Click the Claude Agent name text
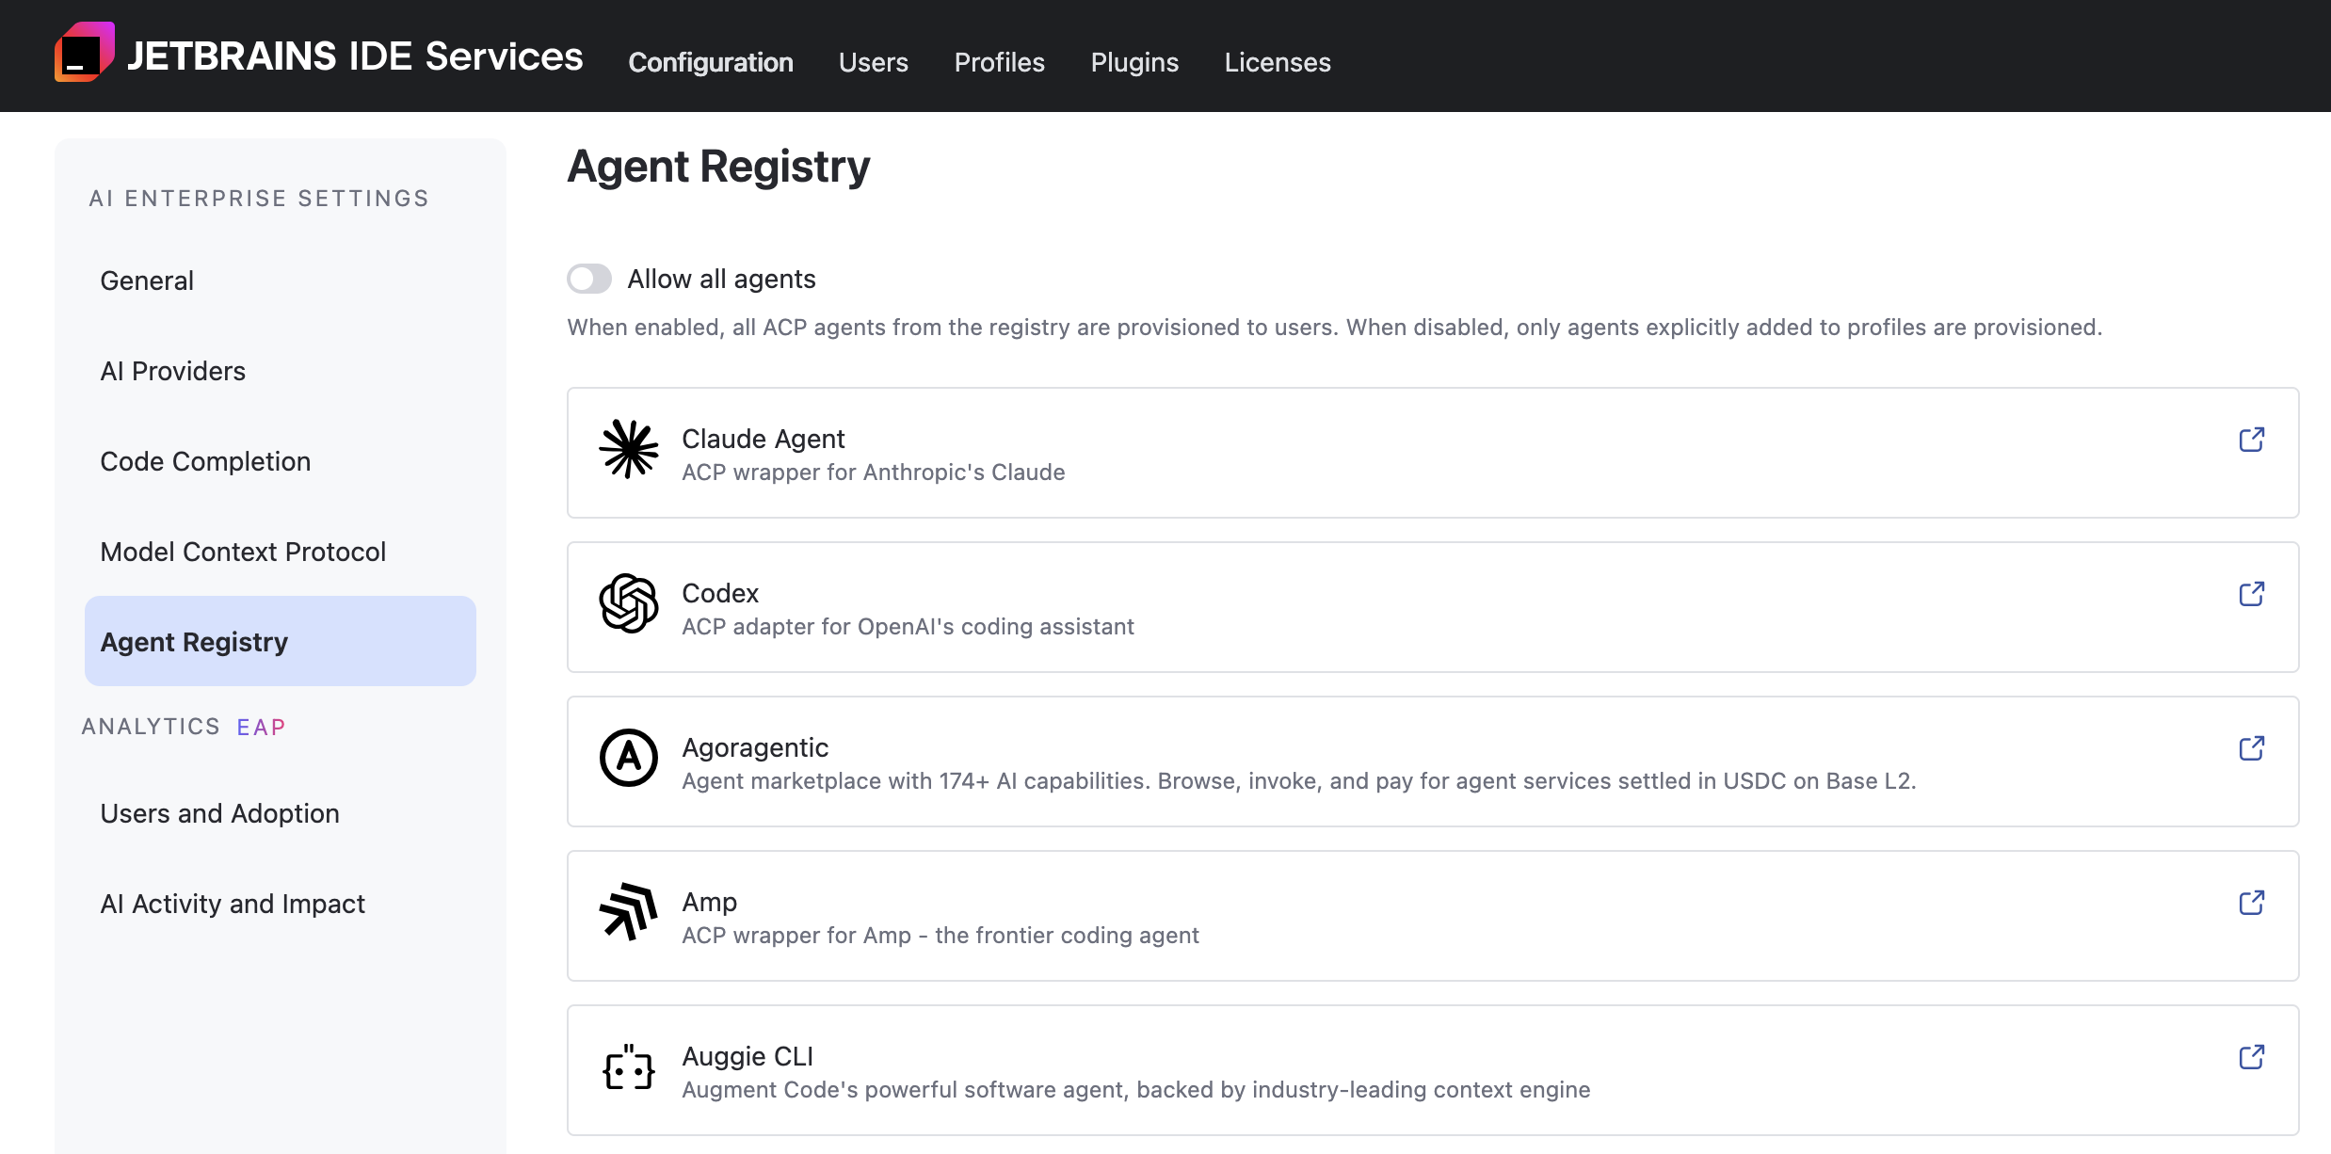2331x1154 pixels. click(764, 439)
